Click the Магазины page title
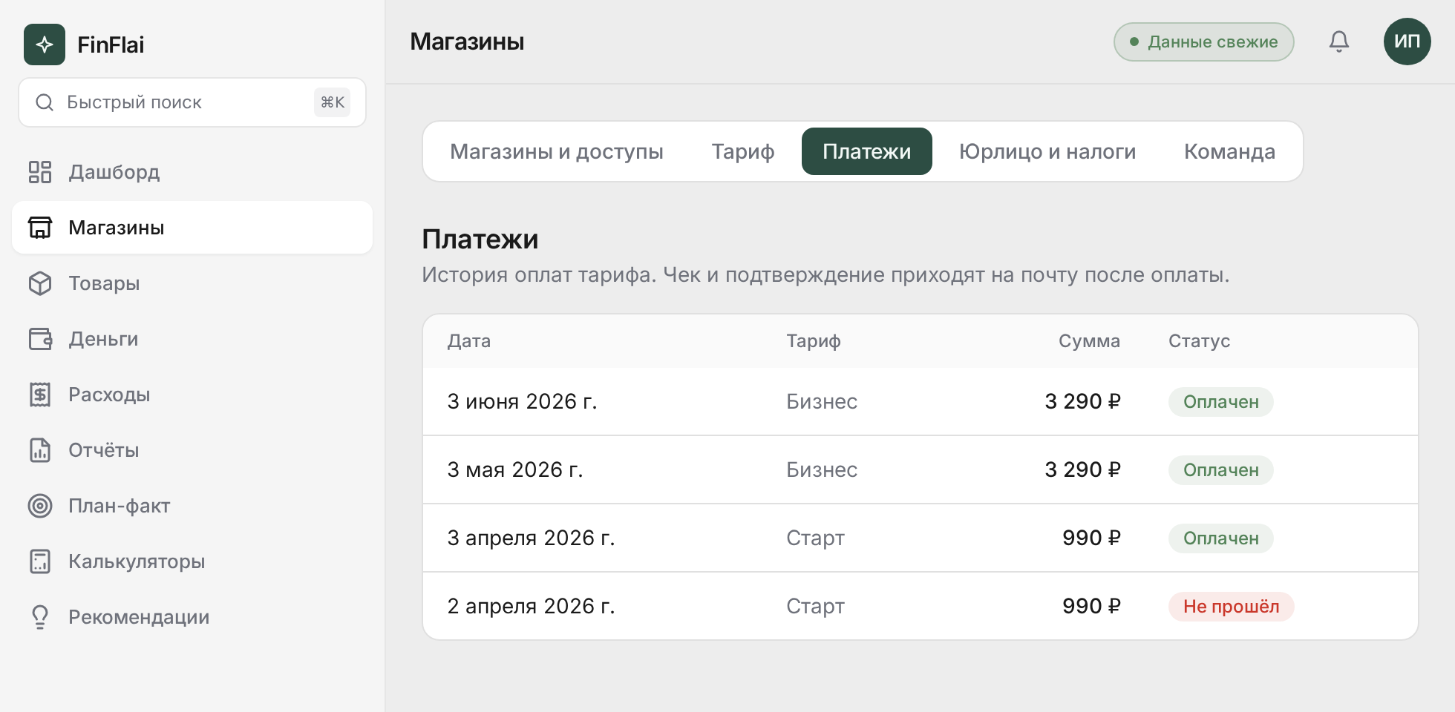The height and width of the screenshot is (712, 1455). coord(467,42)
